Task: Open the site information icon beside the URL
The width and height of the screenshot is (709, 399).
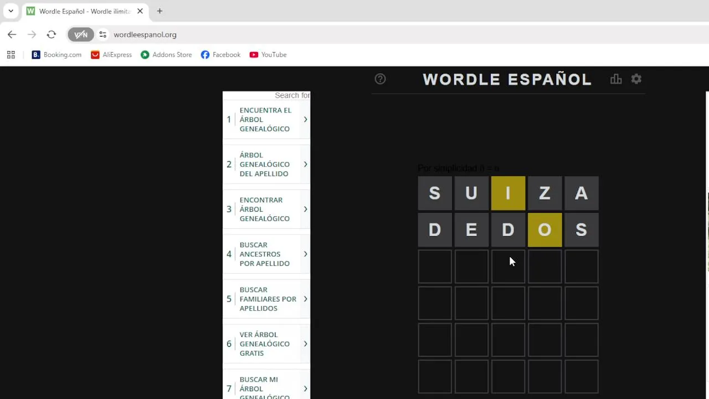Action: (102, 34)
